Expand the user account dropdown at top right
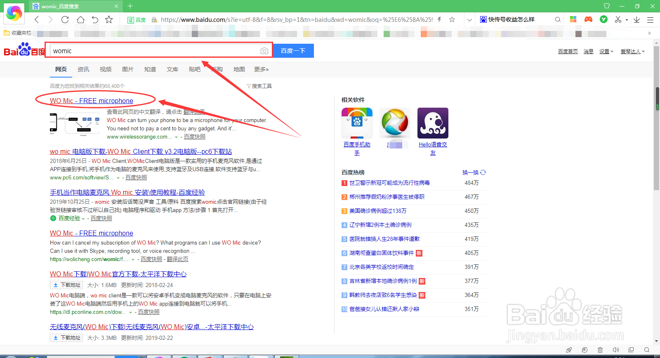 633,52
